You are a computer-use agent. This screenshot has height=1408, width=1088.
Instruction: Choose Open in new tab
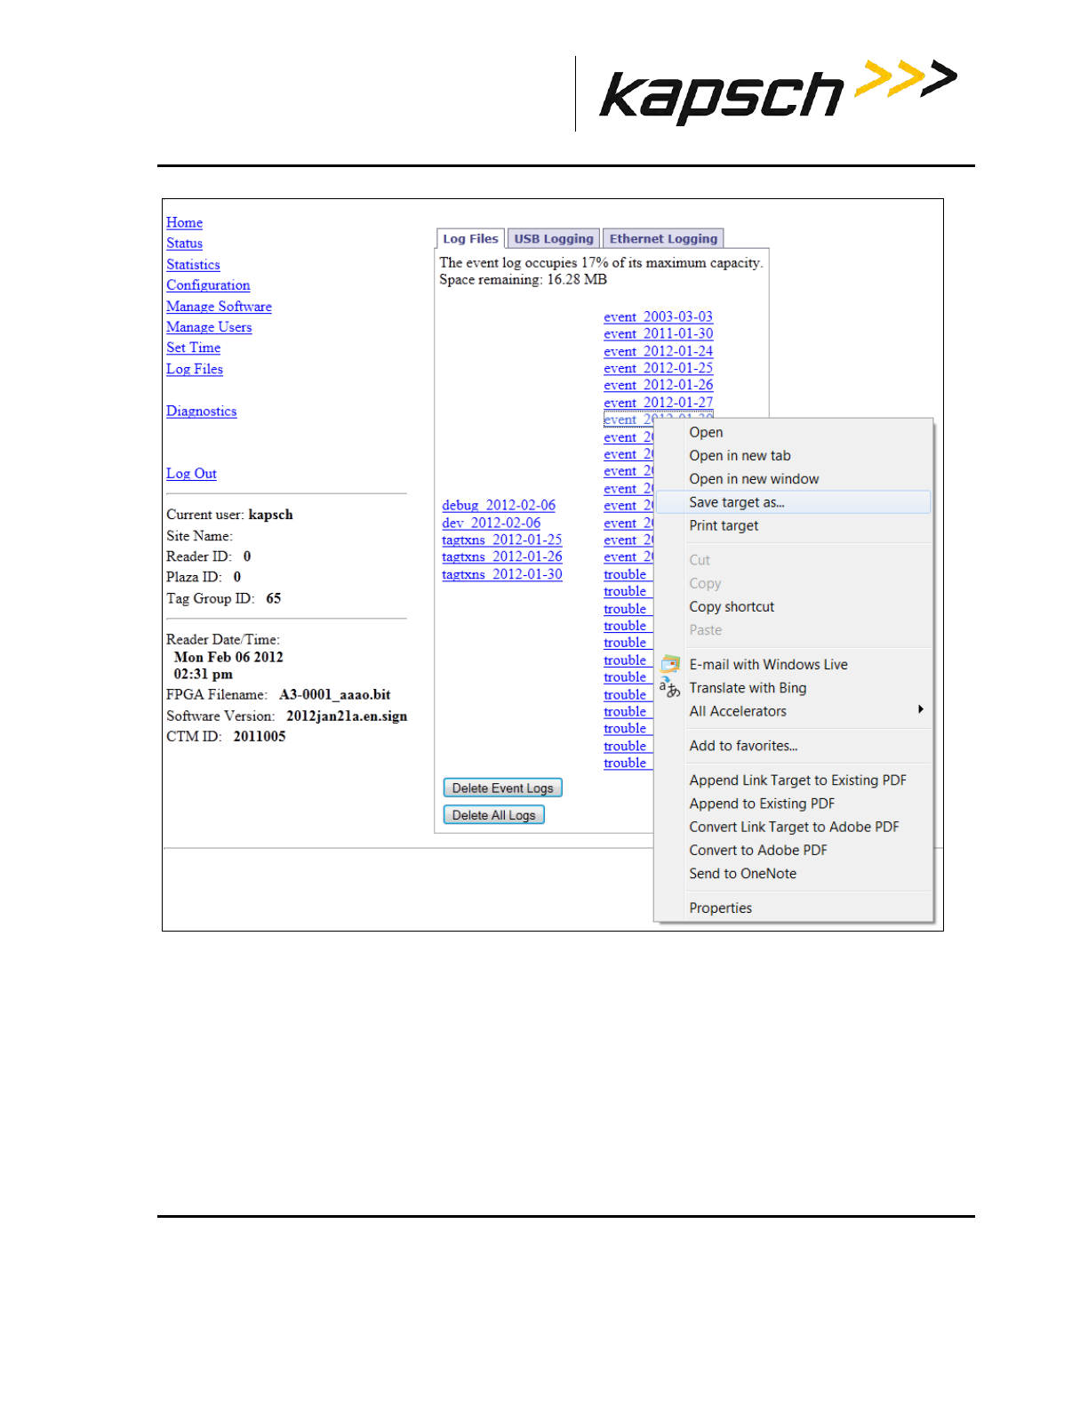(740, 455)
